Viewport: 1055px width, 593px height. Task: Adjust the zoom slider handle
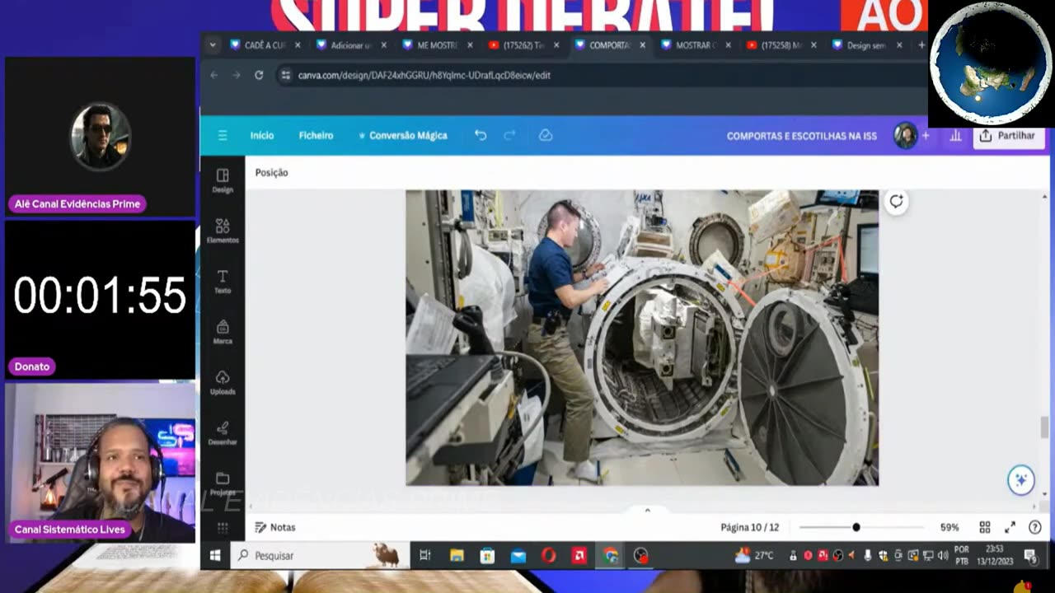tap(856, 527)
